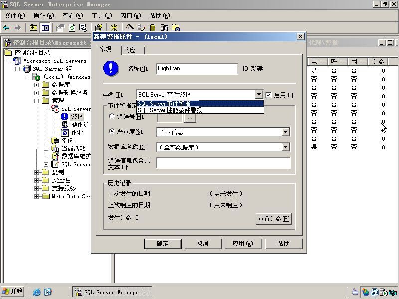Image resolution: width=399 pixels, height=299 pixels.
Task: Open the 数据库名称 dropdown
Action: [285, 147]
